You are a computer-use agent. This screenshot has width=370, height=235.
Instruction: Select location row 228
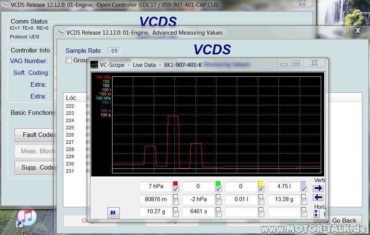[x=70, y=149]
